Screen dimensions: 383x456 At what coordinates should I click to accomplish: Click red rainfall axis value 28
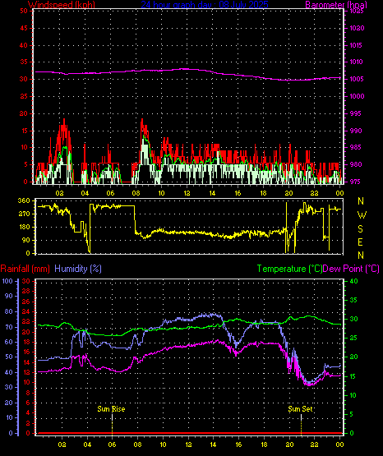pyautogui.click(x=26, y=291)
